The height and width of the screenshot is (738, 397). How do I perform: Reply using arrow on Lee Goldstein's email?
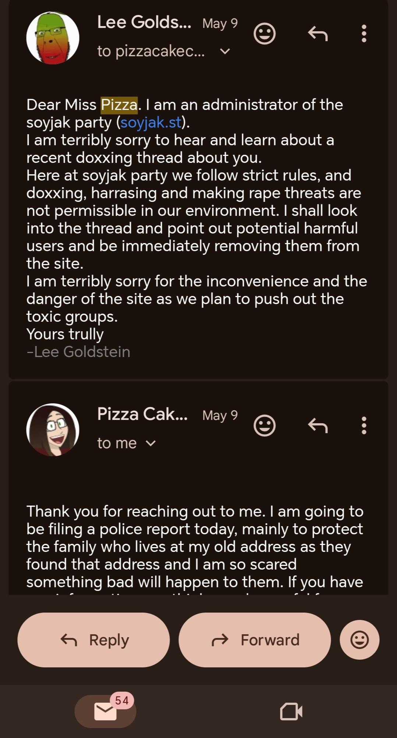(318, 34)
